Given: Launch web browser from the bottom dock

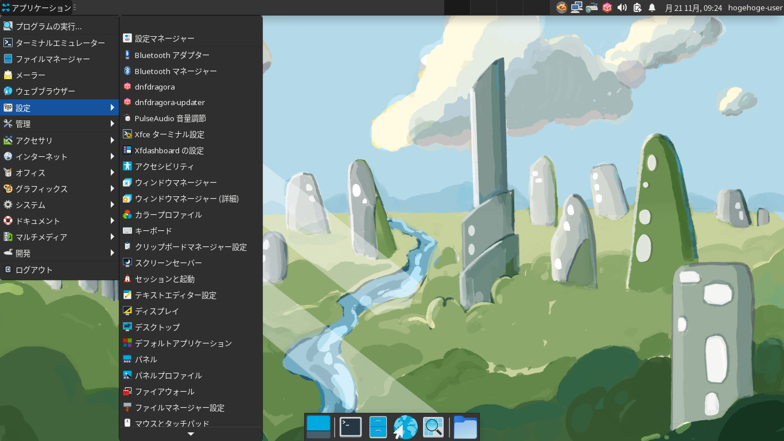Looking at the screenshot, I should click(405, 427).
